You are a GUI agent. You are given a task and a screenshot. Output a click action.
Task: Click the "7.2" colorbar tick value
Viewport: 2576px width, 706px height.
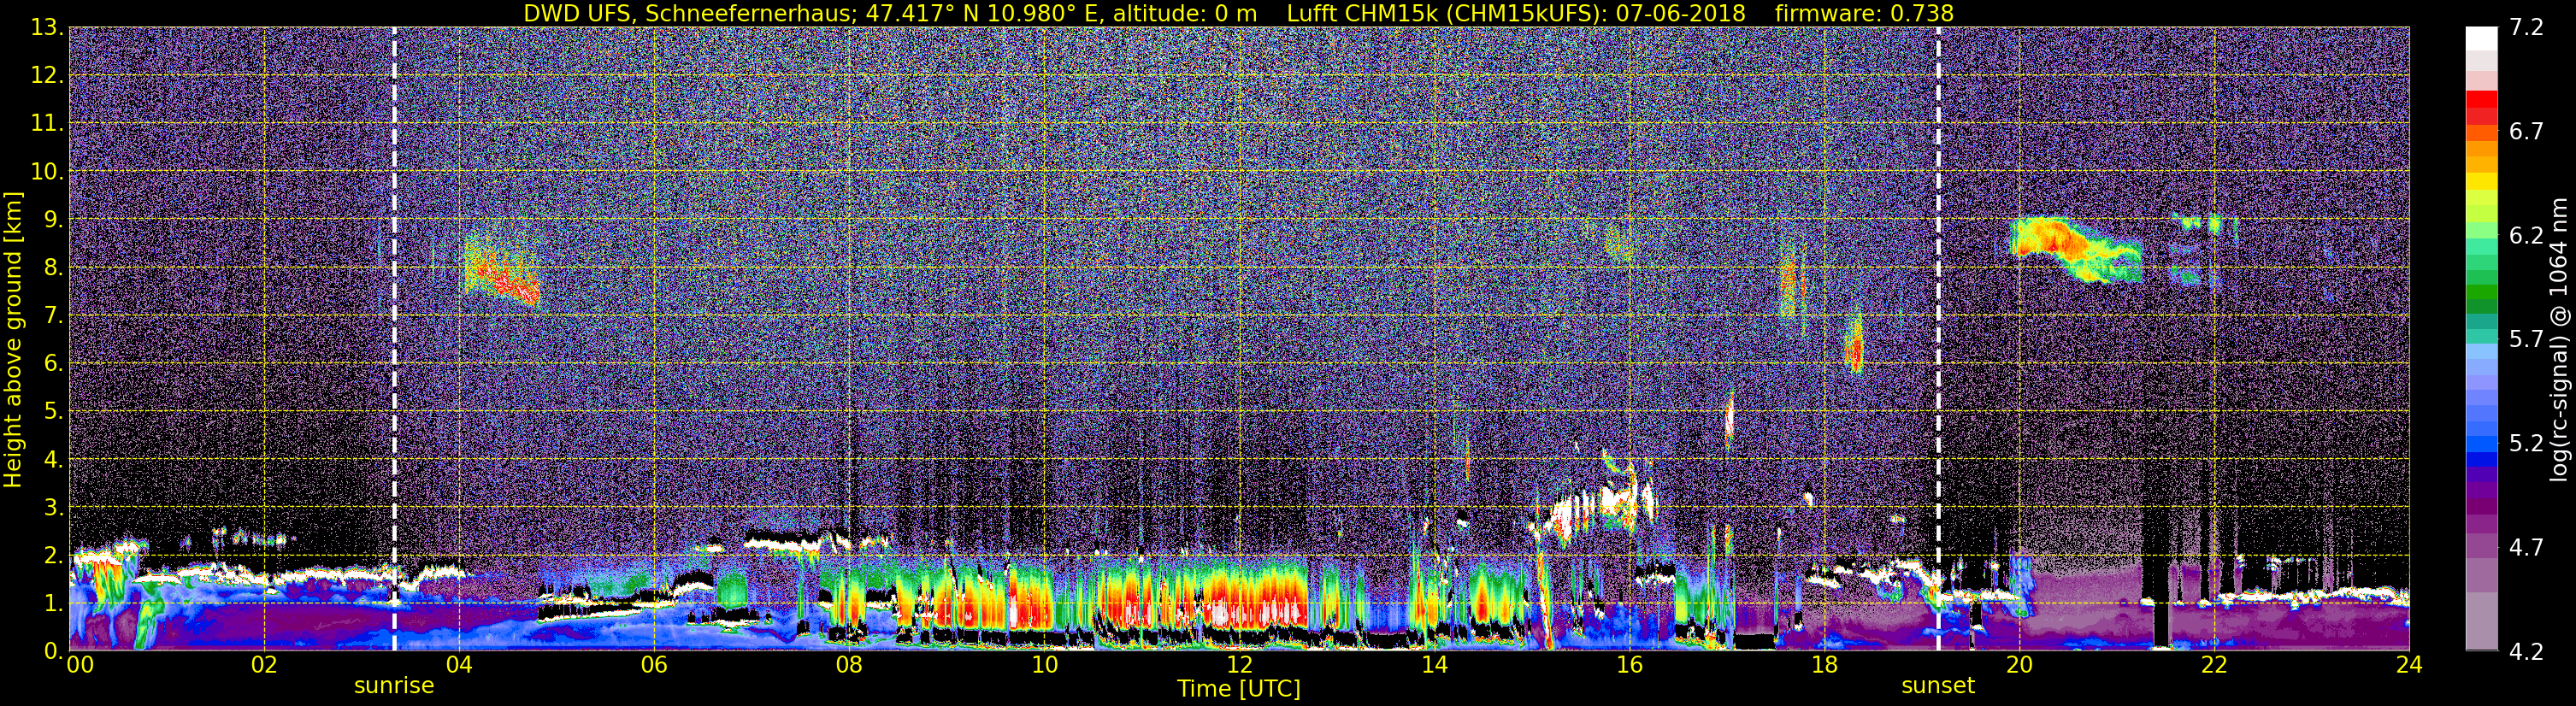coord(2526,28)
